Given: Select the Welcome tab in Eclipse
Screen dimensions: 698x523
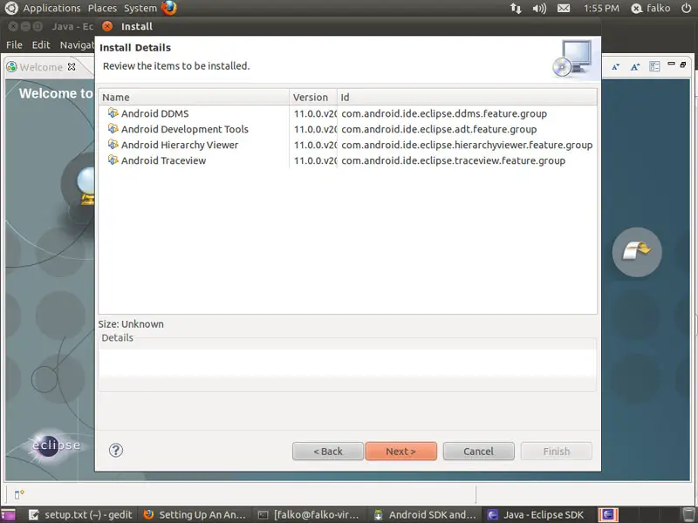Looking at the screenshot, I should [x=41, y=67].
